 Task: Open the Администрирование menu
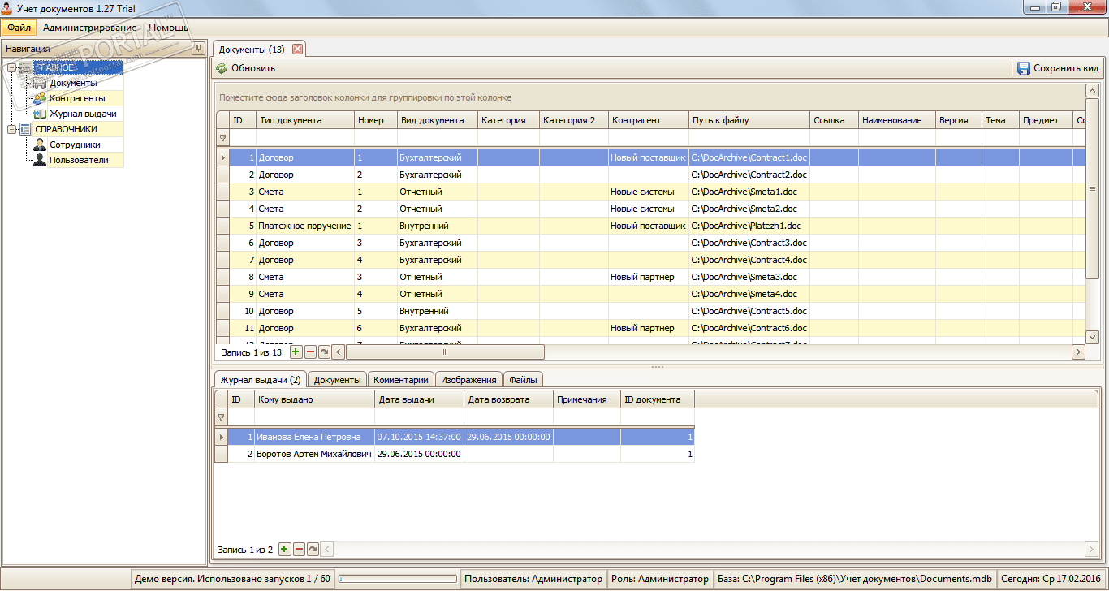[90, 28]
